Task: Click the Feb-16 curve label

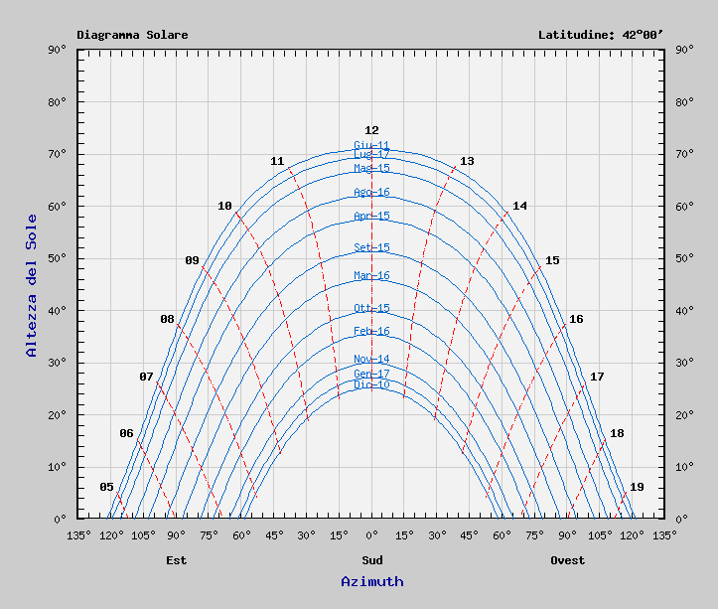Action: point(371,331)
